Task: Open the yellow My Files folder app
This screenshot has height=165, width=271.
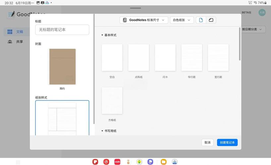Action: point(164,162)
